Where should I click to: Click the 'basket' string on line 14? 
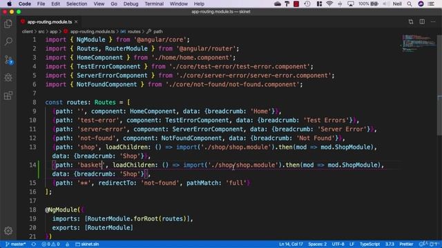pos(90,165)
